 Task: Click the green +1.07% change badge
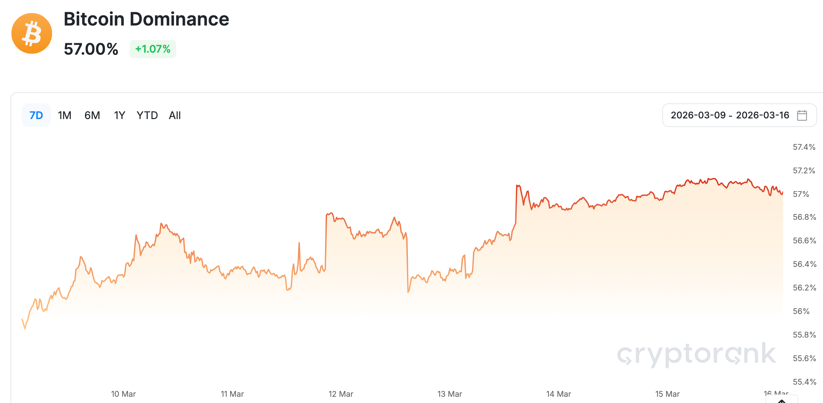153,49
